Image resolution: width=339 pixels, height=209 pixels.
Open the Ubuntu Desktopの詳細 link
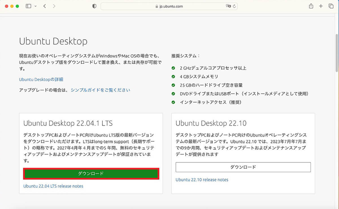click(41, 79)
